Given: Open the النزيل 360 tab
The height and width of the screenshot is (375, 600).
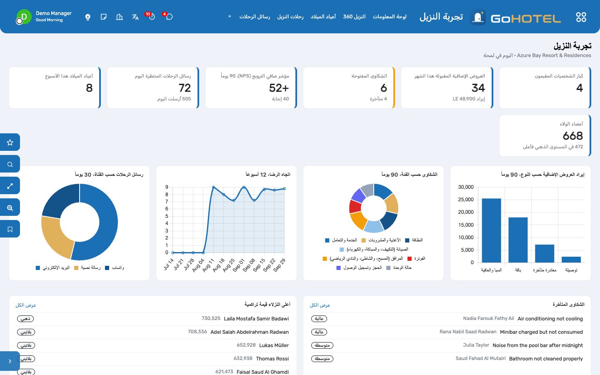Looking at the screenshot, I should [x=354, y=17].
